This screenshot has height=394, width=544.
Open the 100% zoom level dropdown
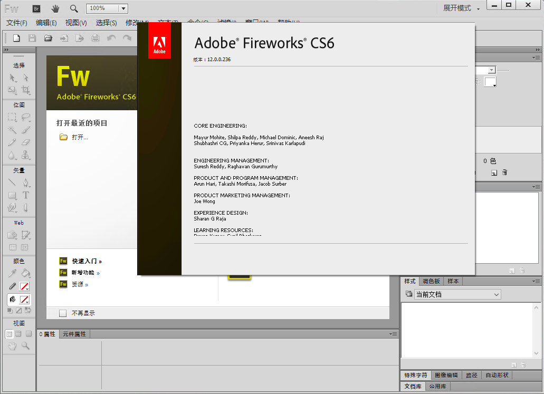coord(123,8)
